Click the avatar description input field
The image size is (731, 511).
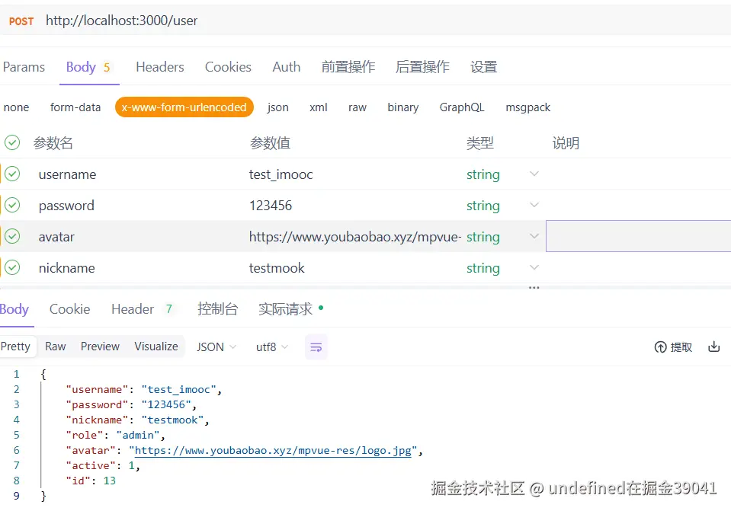pos(638,236)
